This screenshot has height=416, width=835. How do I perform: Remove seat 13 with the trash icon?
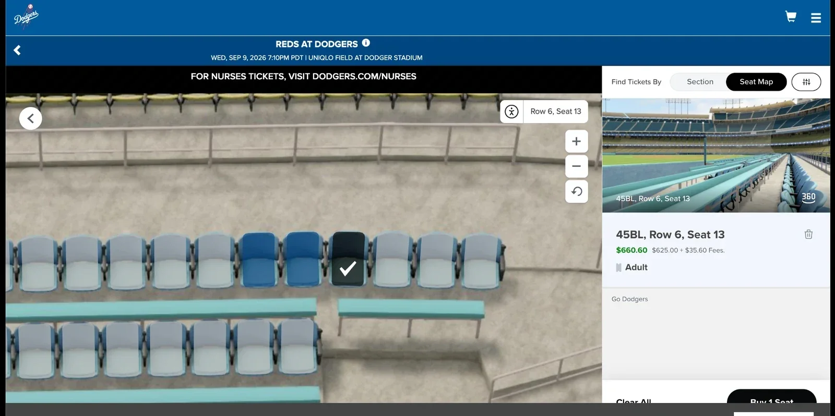tap(808, 234)
